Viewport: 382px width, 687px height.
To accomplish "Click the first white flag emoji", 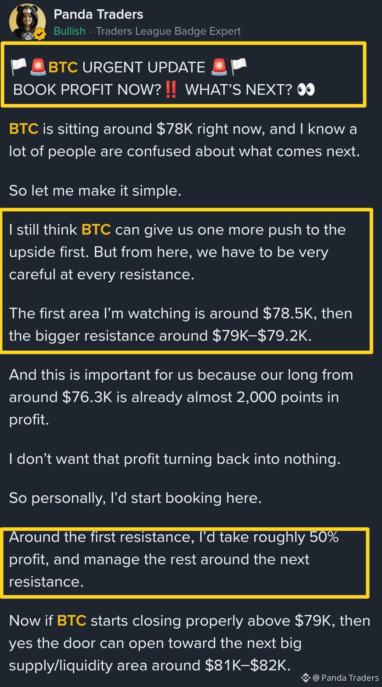I will (19, 67).
